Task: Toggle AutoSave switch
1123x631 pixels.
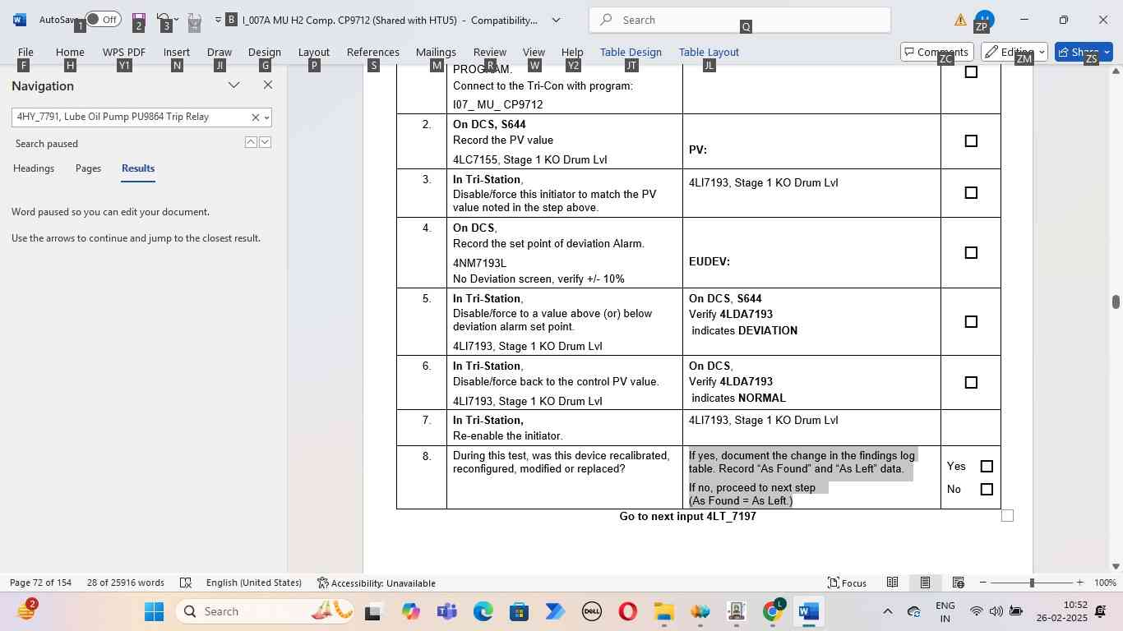Action: pos(103,20)
